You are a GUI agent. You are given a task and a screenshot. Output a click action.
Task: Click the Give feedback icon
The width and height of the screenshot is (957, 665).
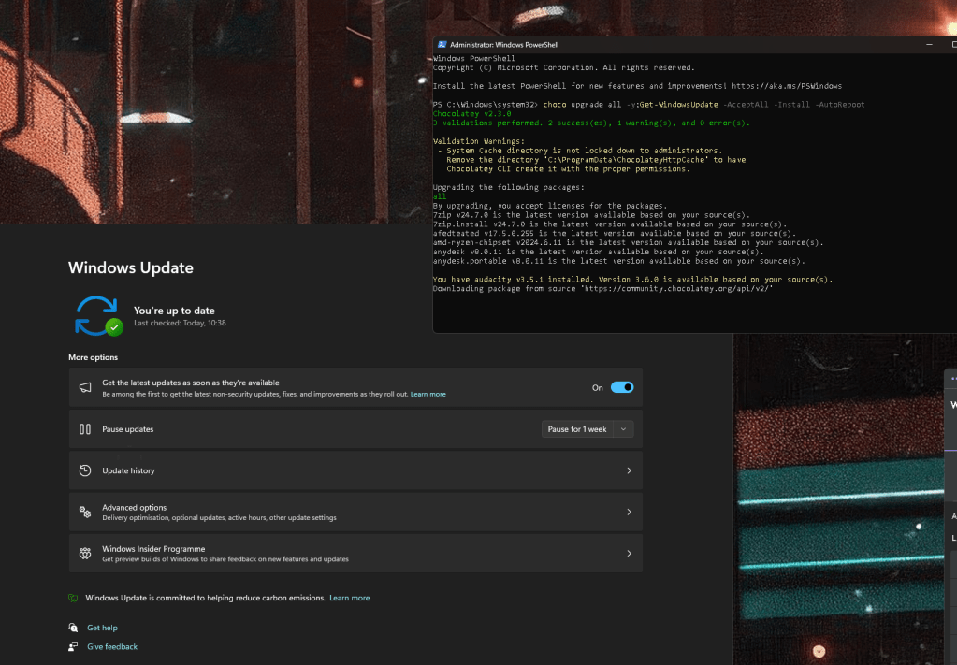tap(73, 646)
